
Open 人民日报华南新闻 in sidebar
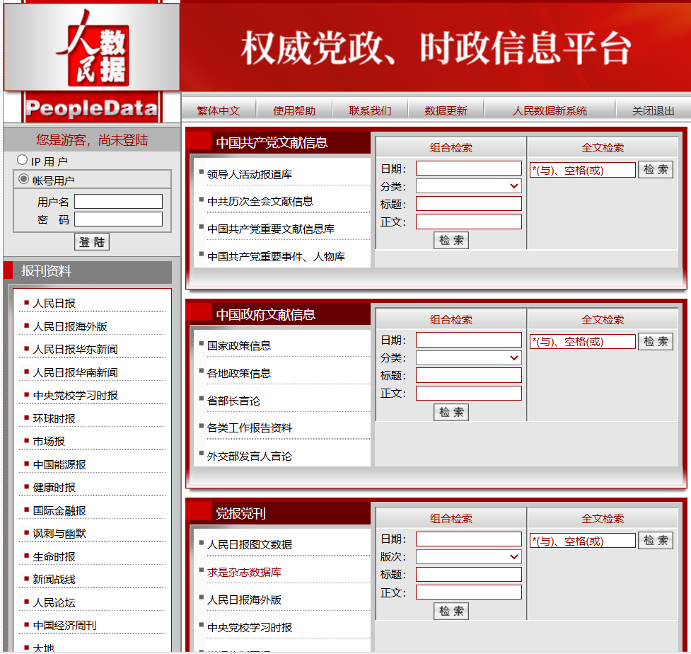tap(76, 372)
